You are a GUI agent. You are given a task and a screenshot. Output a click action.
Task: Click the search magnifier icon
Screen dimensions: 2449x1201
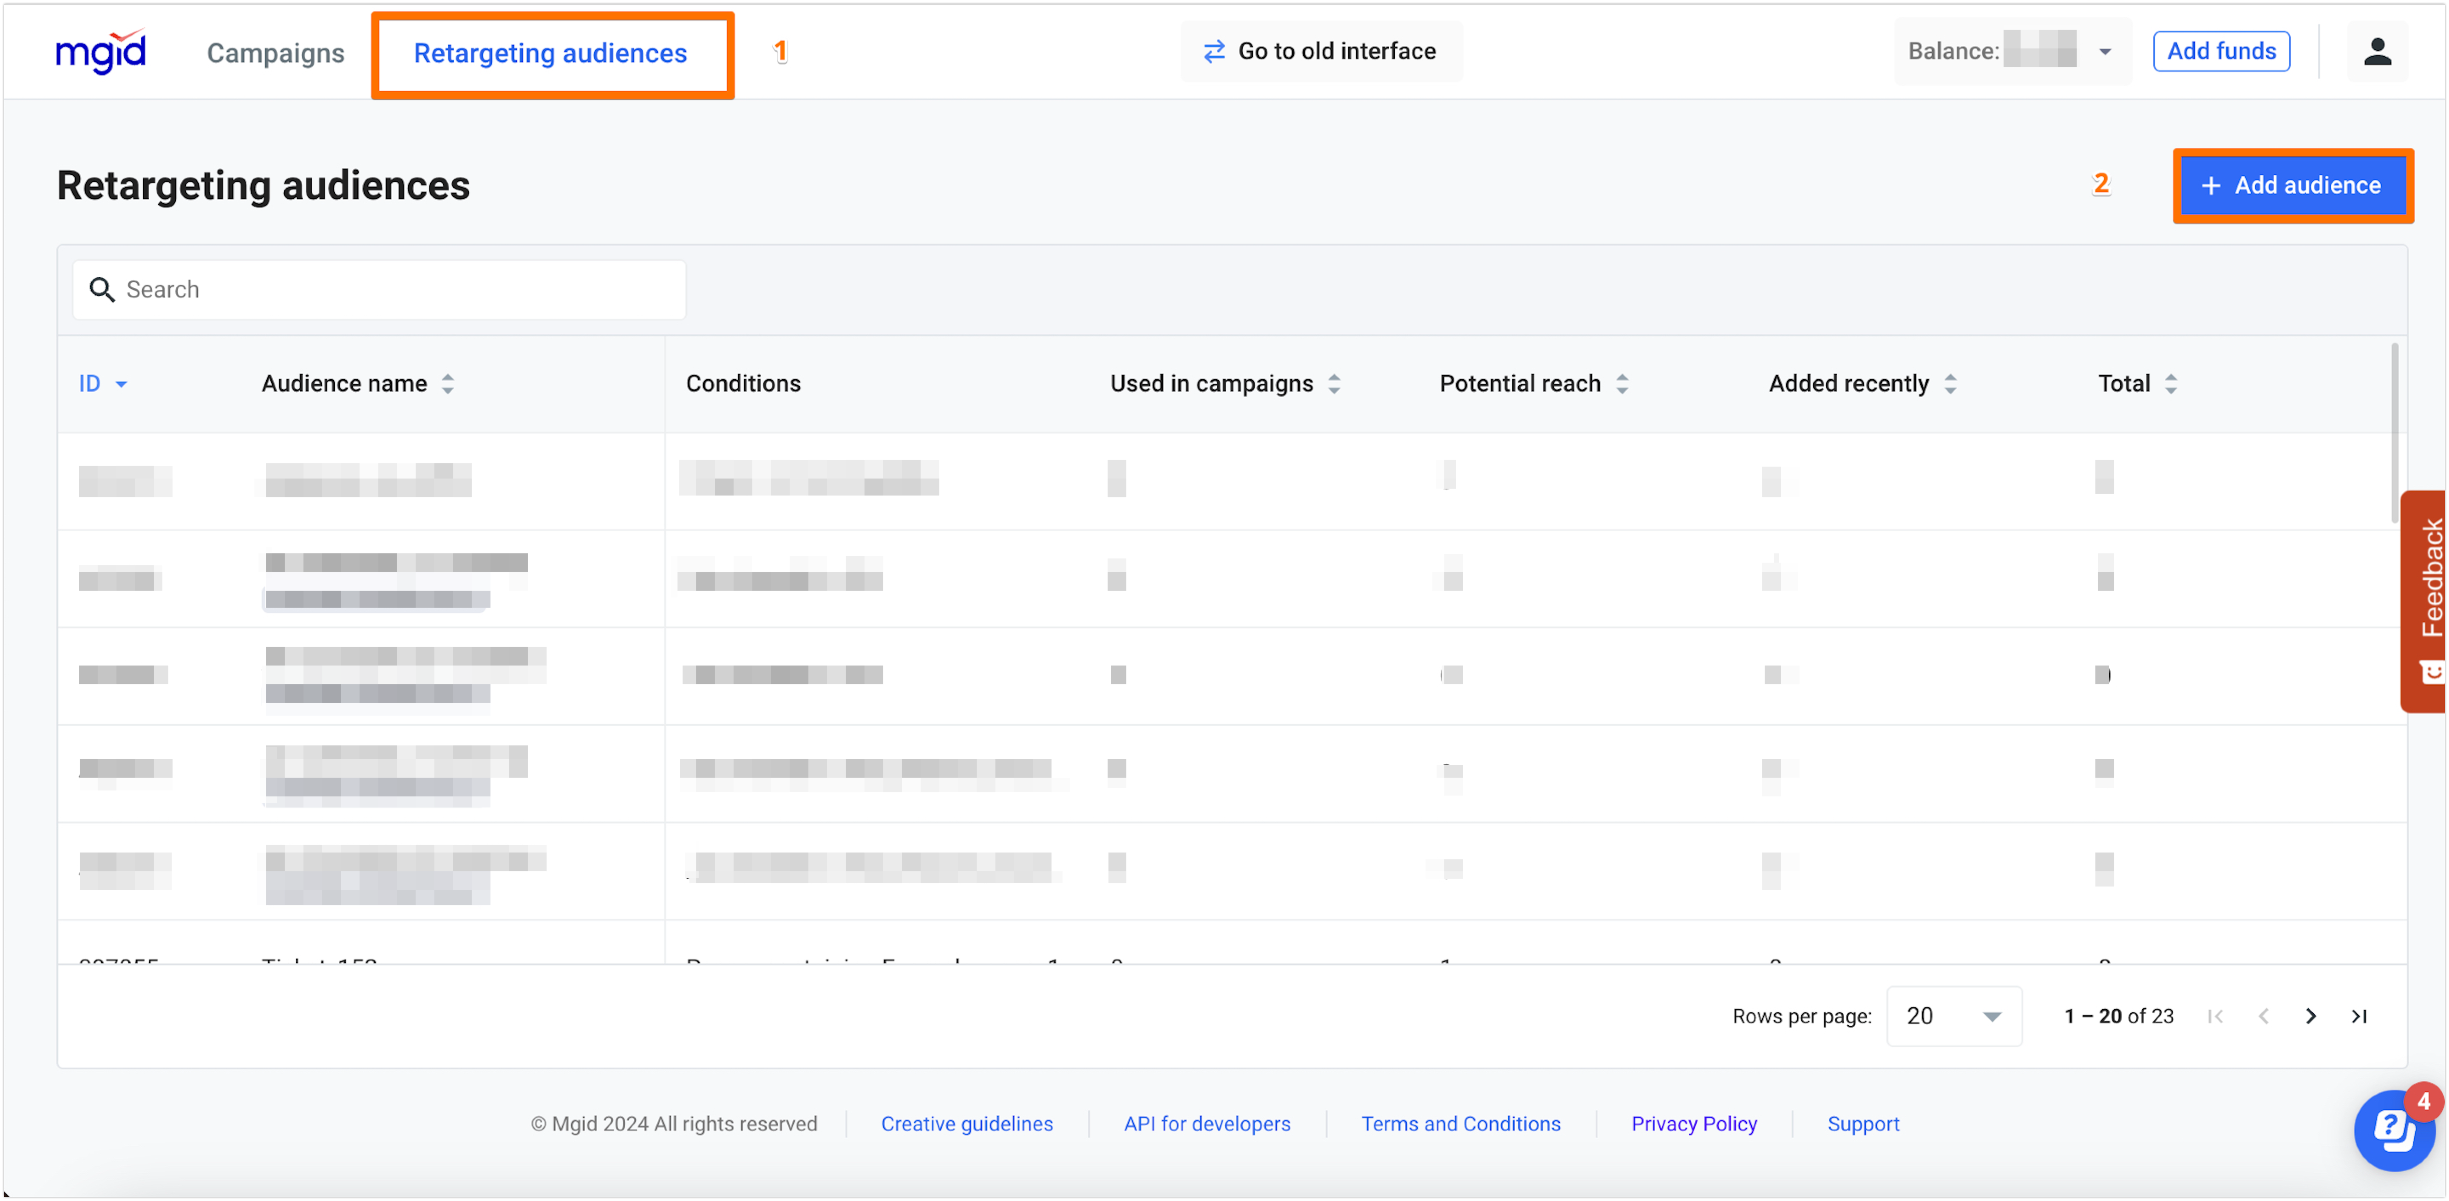(x=102, y=289)
